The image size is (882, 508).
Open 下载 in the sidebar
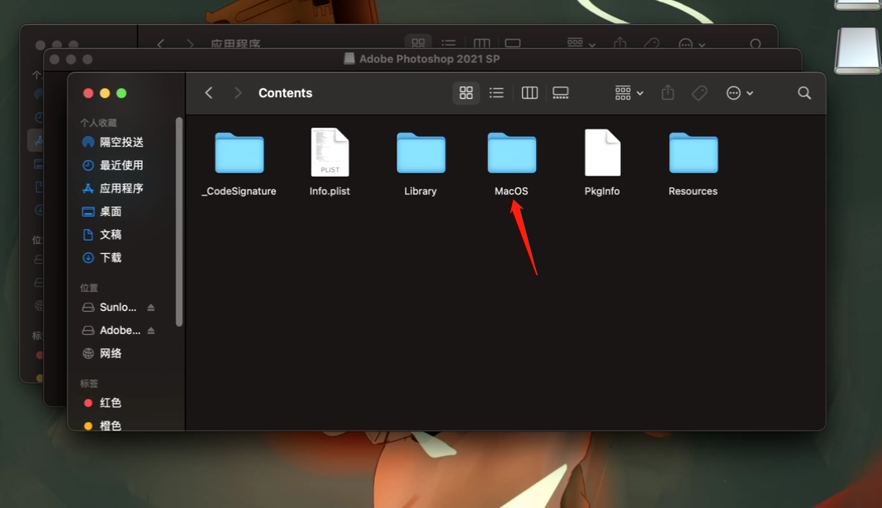tap(102, 257)
